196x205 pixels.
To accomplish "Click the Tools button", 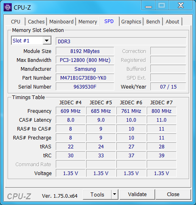I will tap(97, 194).
